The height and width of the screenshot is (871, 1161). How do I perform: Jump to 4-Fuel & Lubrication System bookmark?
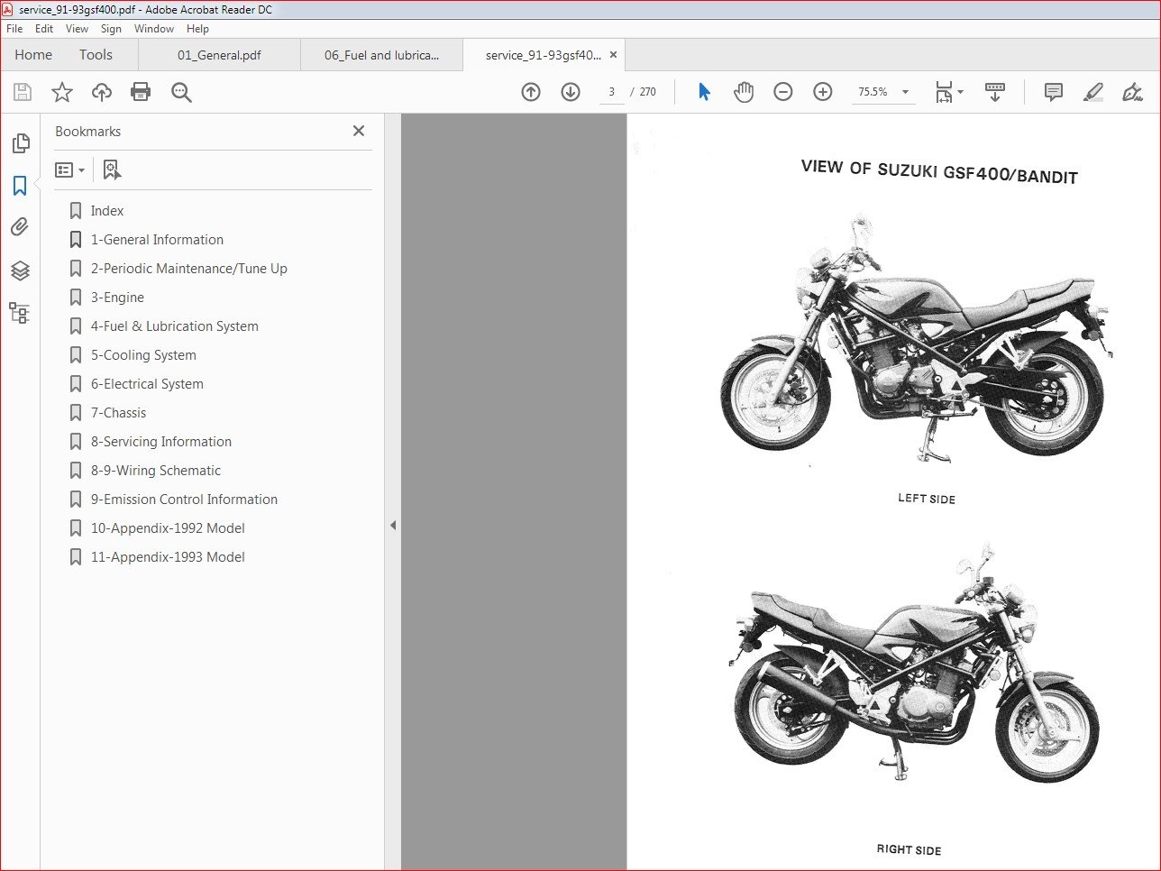pyautogui.click(x=175, y=326)
